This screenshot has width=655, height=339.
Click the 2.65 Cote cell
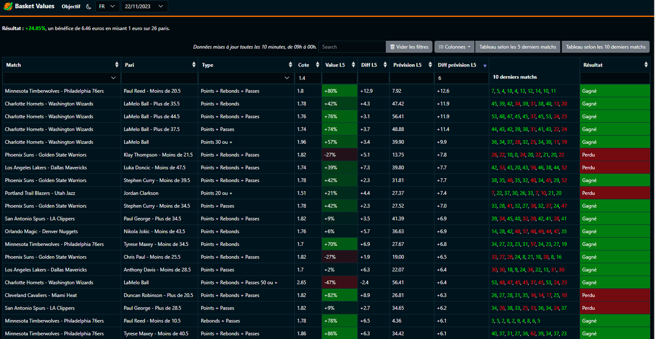[x=308, y=282]
